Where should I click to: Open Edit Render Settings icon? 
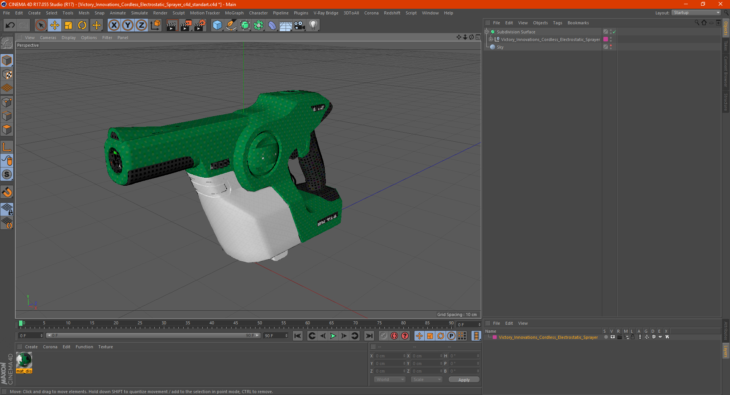(200, 25)
